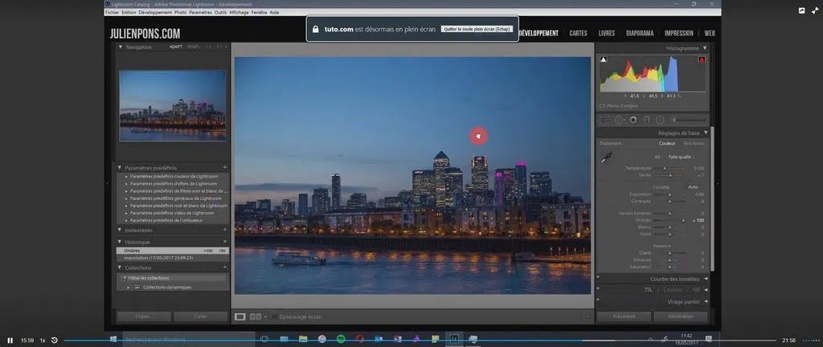This screenshot has width=823, height=347.
Task: Switch to loupe view mode icon
Action: pos(240,317)
